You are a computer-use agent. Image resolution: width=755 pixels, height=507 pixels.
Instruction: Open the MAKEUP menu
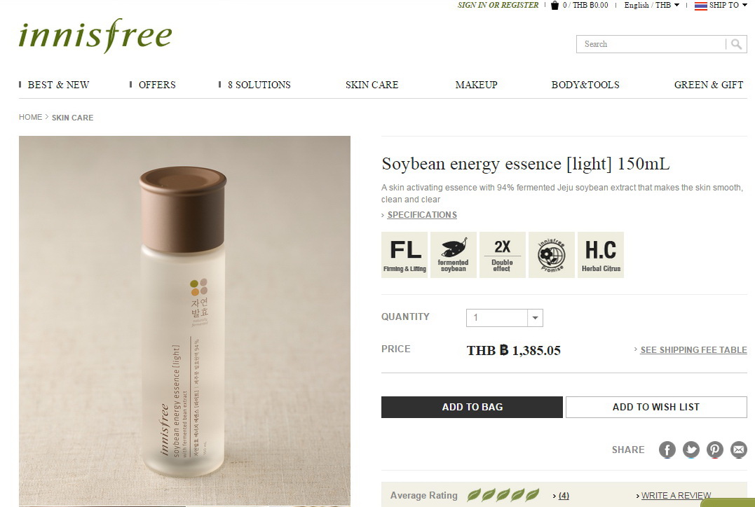point(476,85)
